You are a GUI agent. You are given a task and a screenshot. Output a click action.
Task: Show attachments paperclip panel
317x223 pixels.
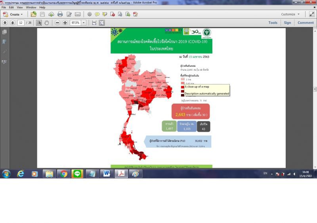(4, 52)
